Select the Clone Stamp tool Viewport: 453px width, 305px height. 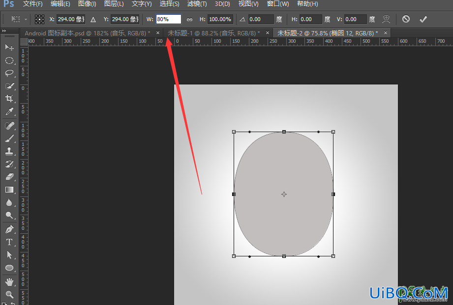[x=9, y=151]
